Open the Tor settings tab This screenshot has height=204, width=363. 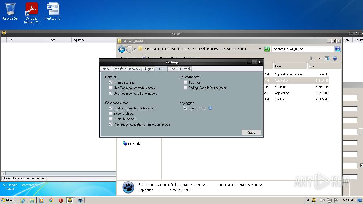pos(172,69)
